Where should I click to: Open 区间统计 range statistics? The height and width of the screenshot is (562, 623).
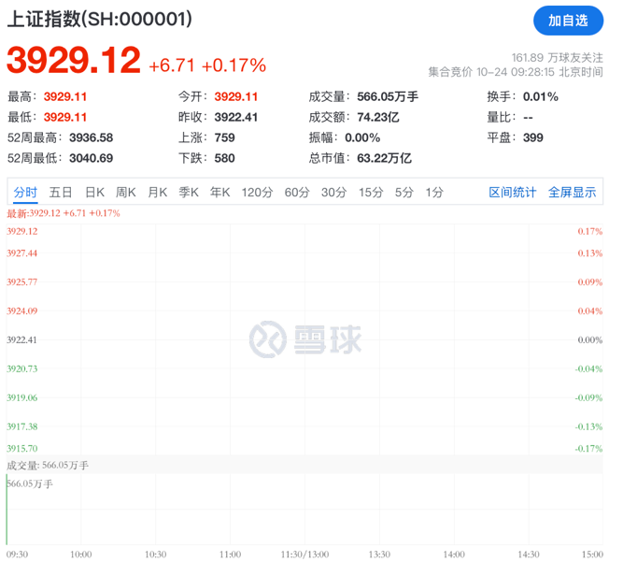513,193
